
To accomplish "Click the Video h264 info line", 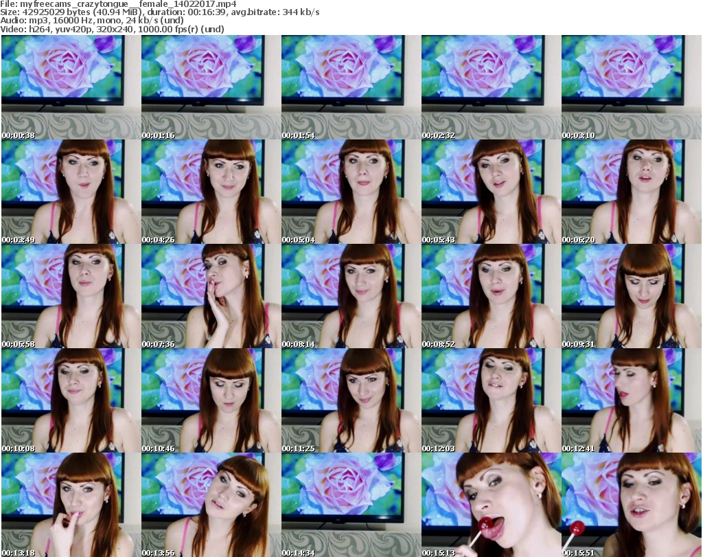I will tap(112, 29).
